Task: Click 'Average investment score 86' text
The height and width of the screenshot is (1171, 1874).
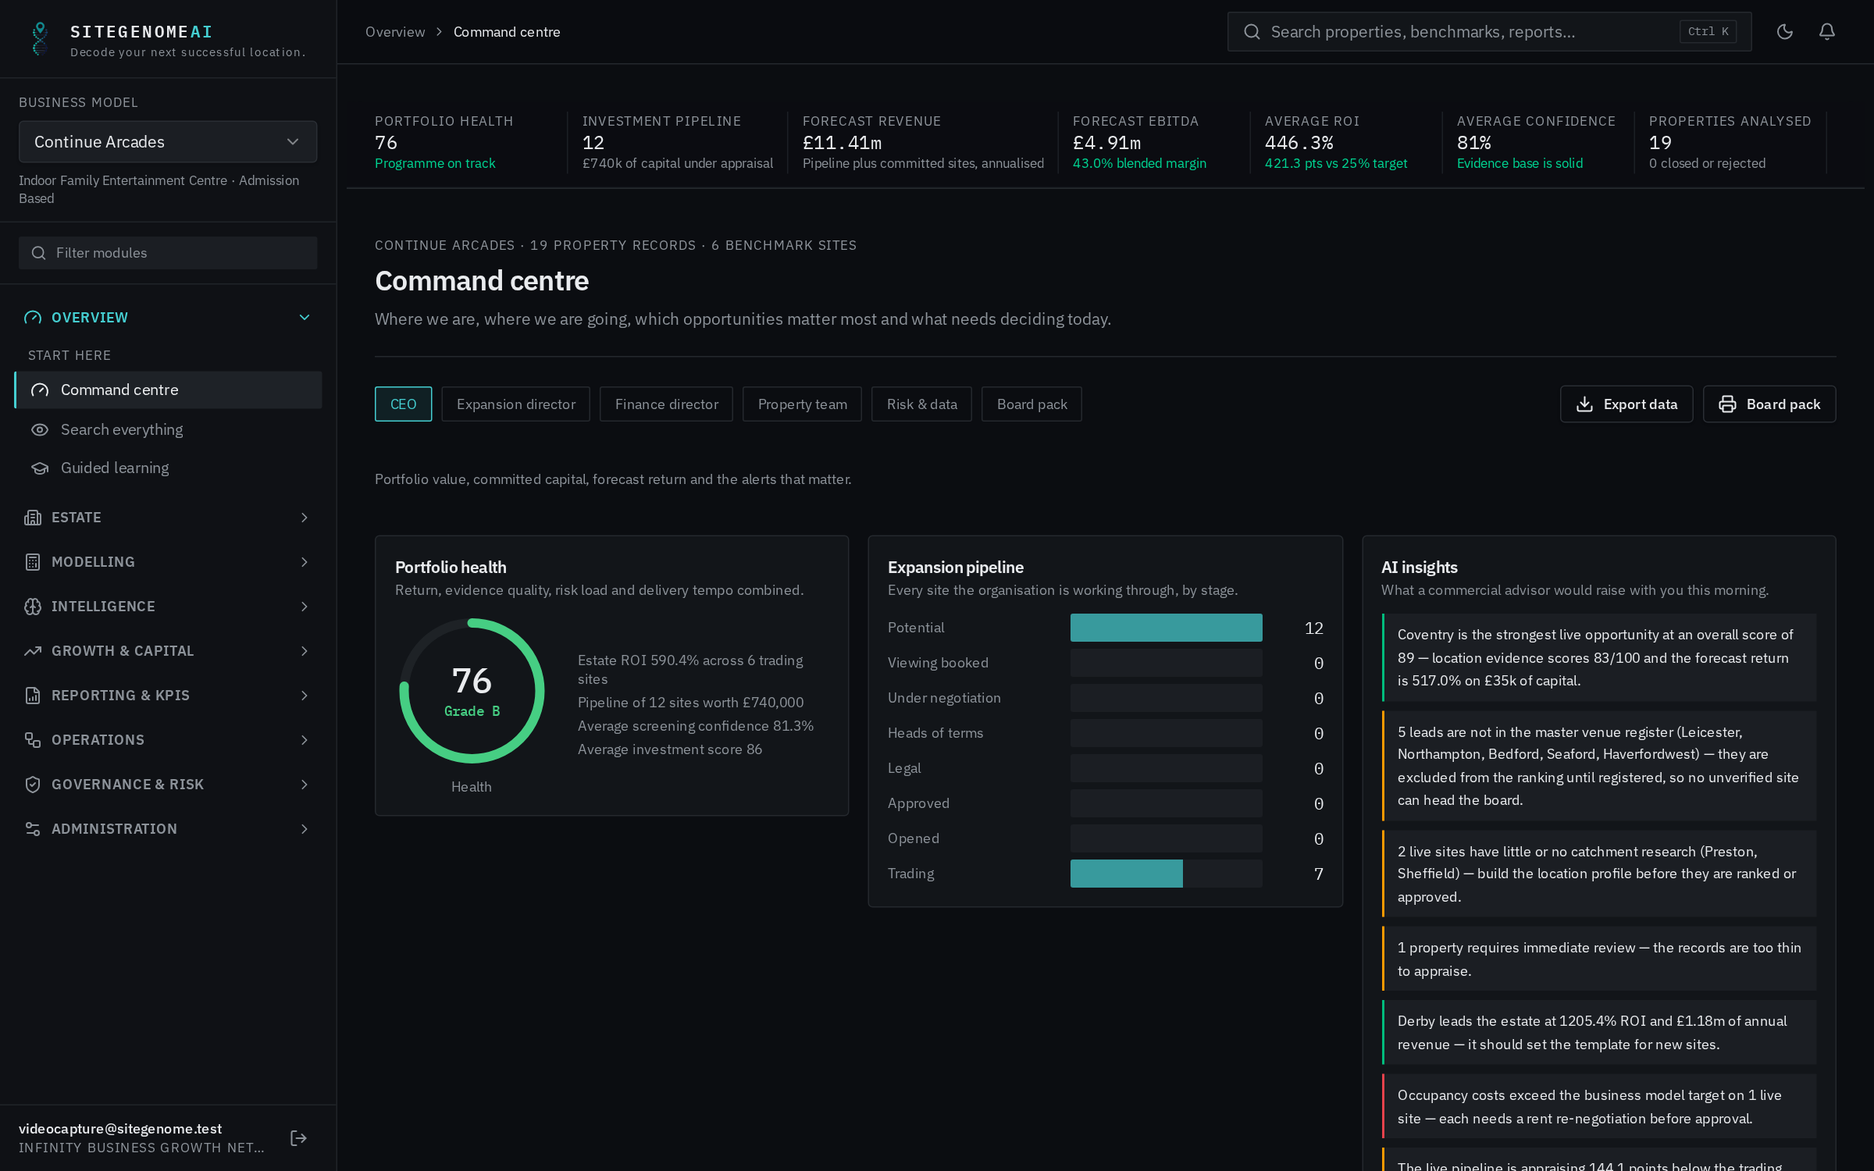Action: click(x=670, y=749)
